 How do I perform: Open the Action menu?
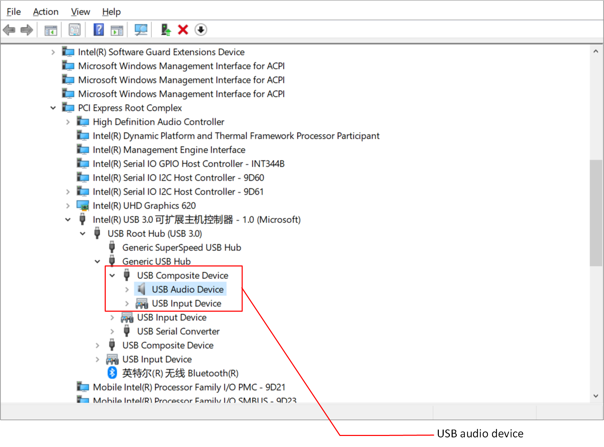(x=46, y=12)
